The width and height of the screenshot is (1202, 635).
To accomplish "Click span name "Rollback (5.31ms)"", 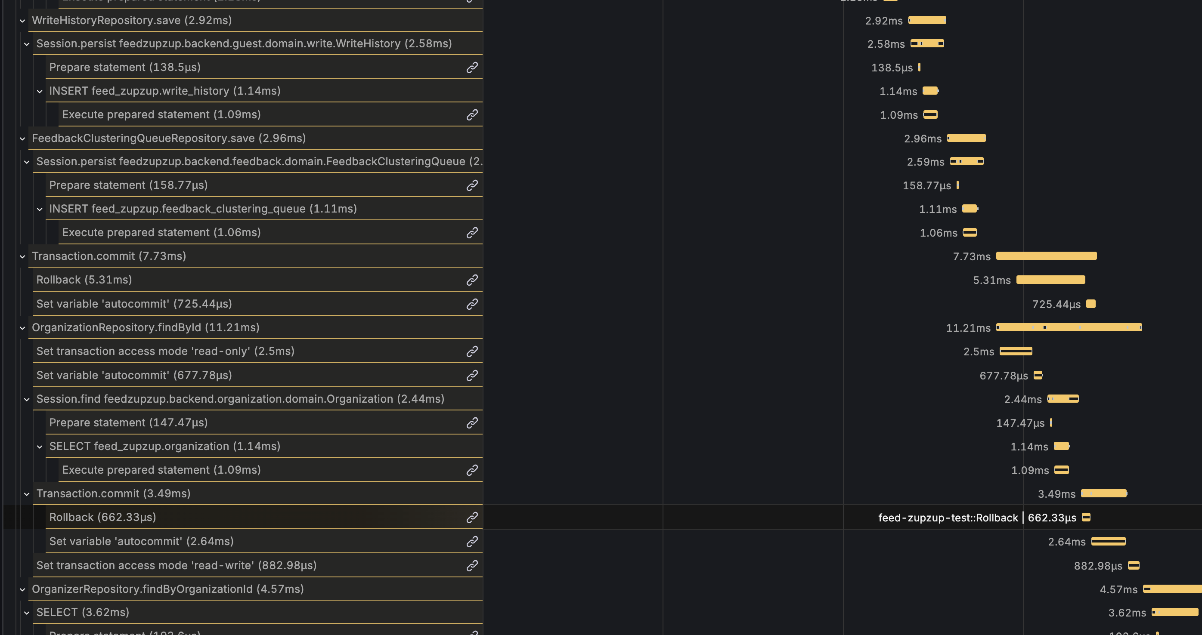I will coord(84,280).
